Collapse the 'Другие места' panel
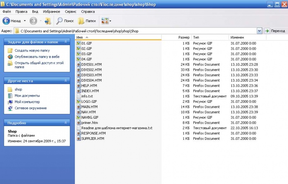The height and width of the screenshot is (184, 288). tap(65, 81)
